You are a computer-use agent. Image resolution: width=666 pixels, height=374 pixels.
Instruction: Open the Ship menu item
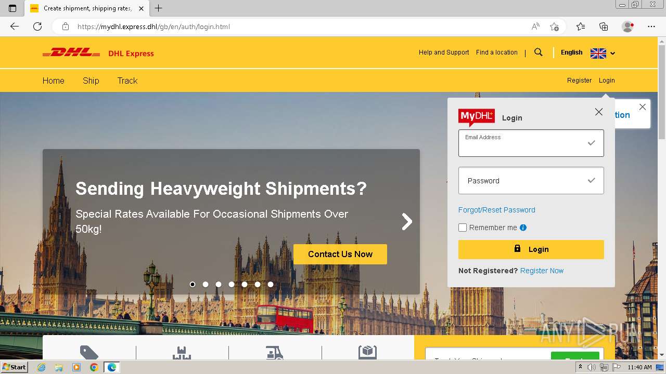coord(91,81)
